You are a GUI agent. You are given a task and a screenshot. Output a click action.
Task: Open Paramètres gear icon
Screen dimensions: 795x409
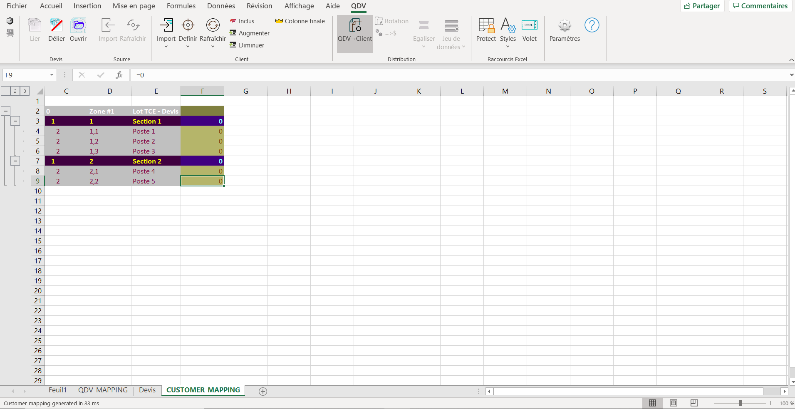point(565,26)
